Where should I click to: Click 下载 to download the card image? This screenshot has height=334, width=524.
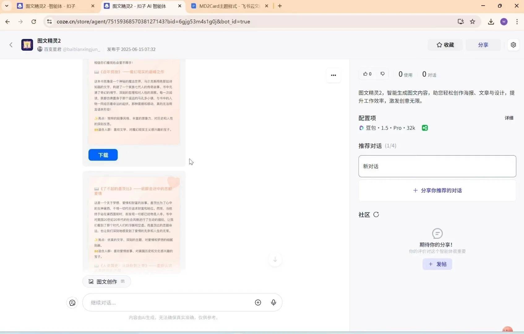tap(103, 155)
